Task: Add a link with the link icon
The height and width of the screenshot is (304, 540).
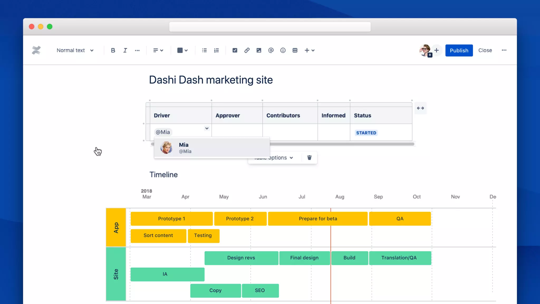Action: 247,50
